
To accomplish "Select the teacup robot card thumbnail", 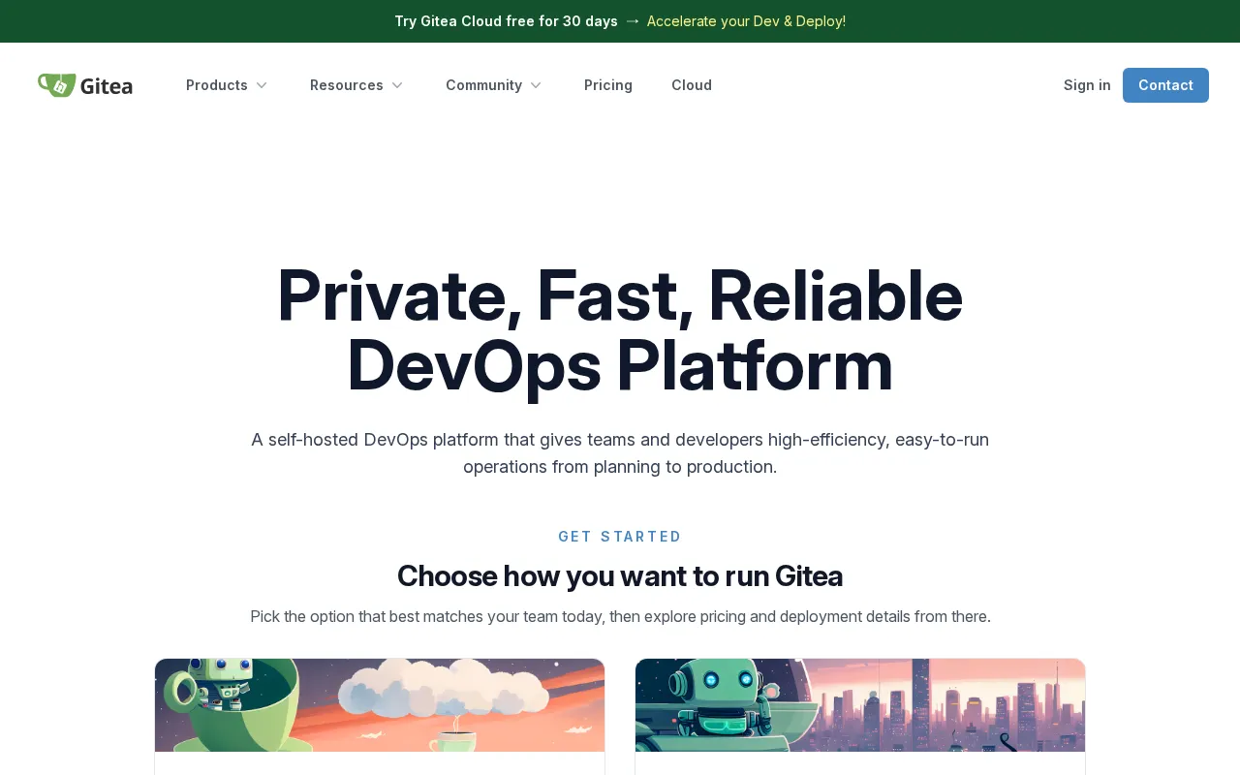I will point(380,705).
